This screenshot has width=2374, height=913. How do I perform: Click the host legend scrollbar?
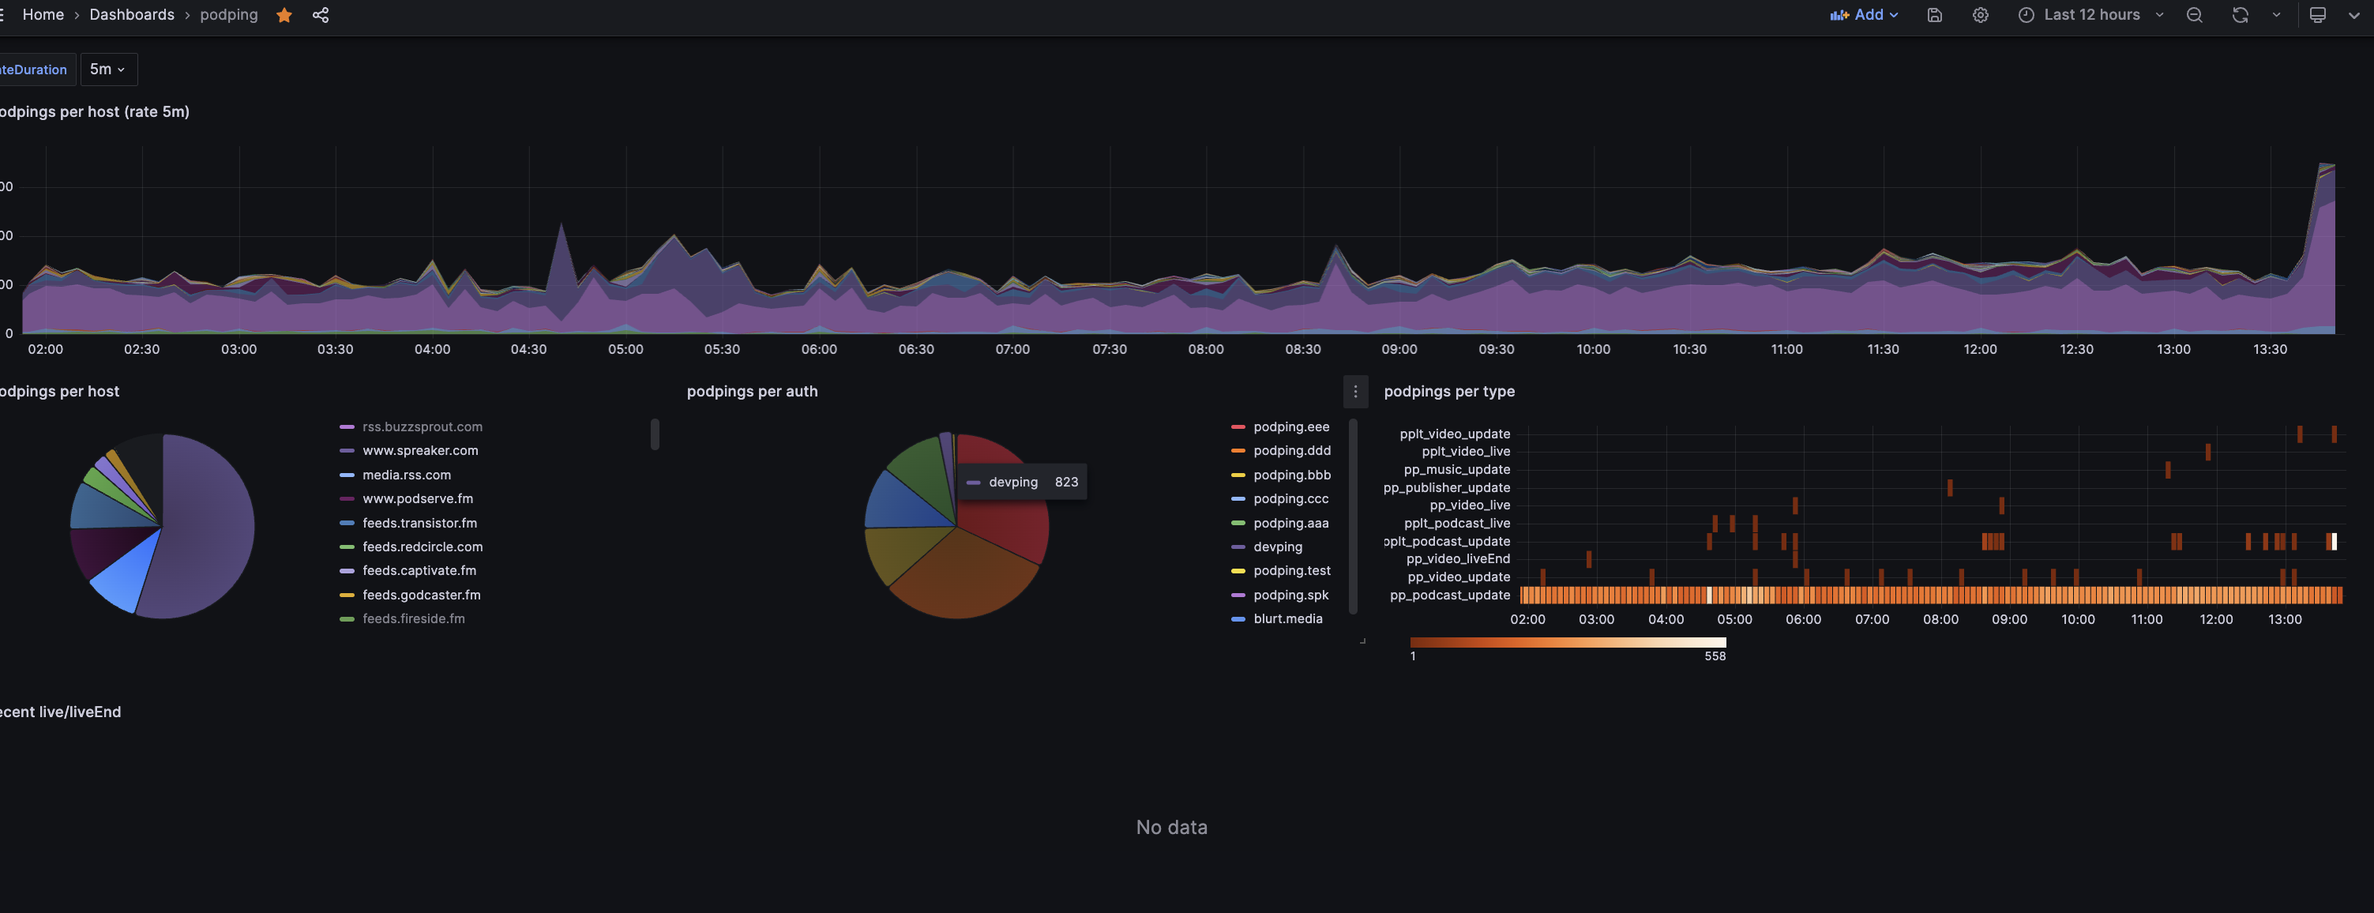[655, 434]
